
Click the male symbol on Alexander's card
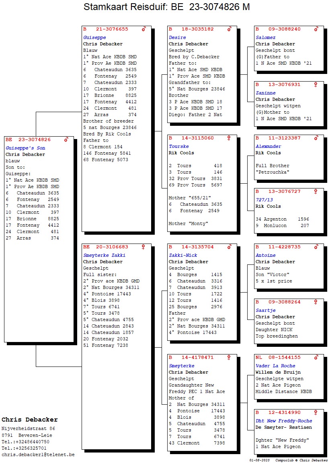pos(316,138)
